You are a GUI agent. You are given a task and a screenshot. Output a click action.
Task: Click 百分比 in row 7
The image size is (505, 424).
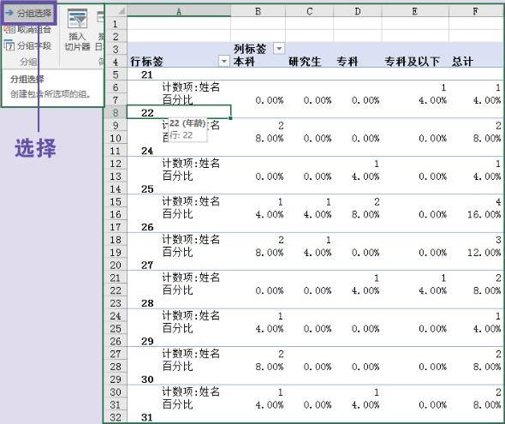(x=177, y=100)
